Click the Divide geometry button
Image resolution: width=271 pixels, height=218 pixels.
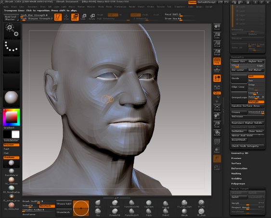tap(239, 78)
